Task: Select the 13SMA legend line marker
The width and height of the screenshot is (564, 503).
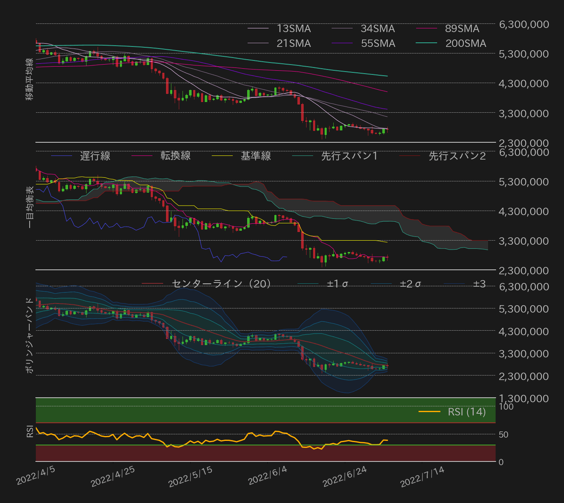Action: click(259, 29)
